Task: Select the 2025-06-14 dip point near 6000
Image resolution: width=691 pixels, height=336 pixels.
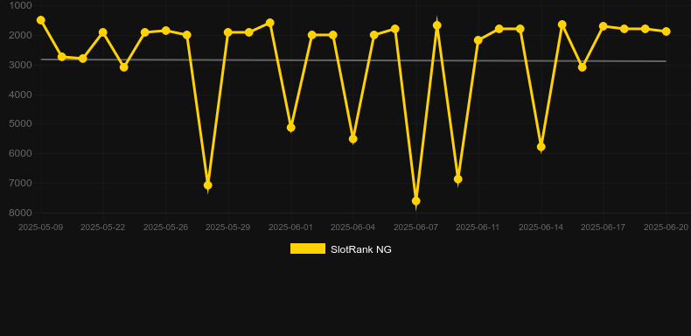Action: pos(541,147)
